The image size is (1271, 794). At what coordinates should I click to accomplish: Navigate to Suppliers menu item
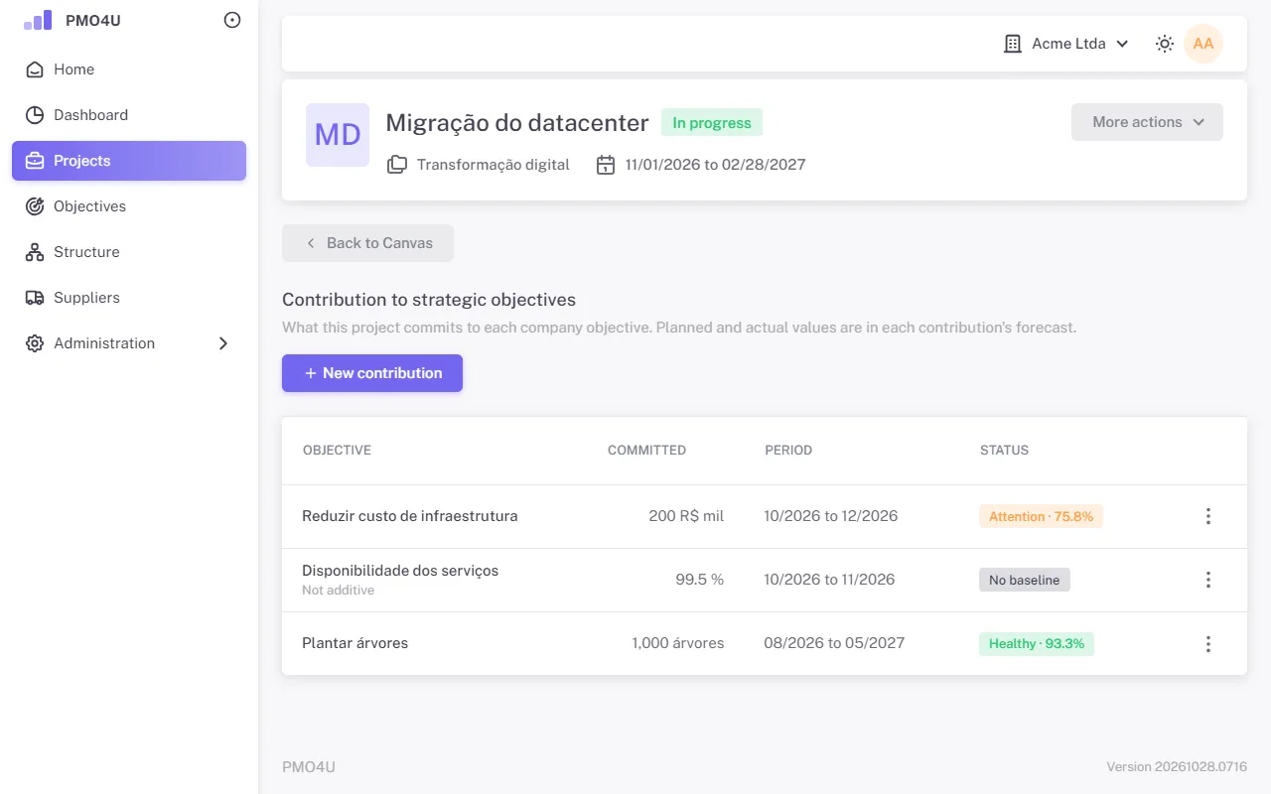[129, 298]
